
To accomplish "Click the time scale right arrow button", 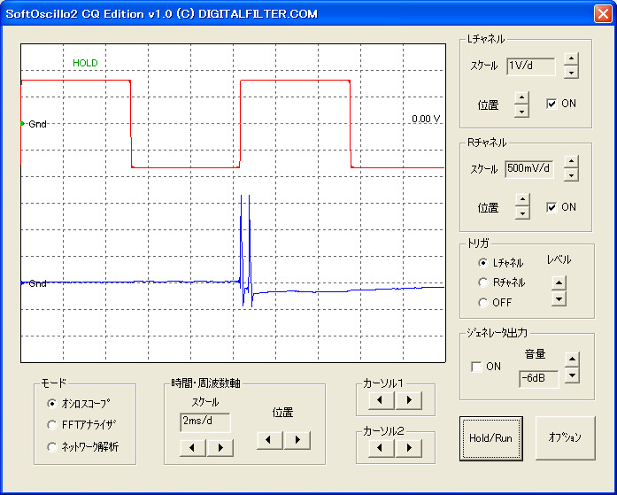I will [x=219, y=447].
